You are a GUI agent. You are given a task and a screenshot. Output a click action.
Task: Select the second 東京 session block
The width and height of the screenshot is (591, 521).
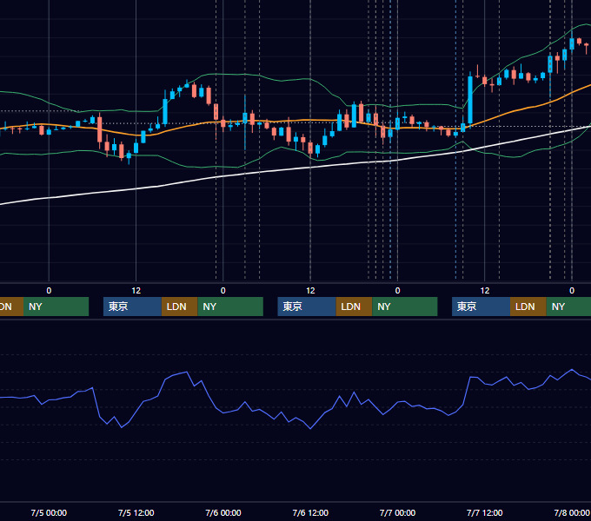tap(307, 307)
